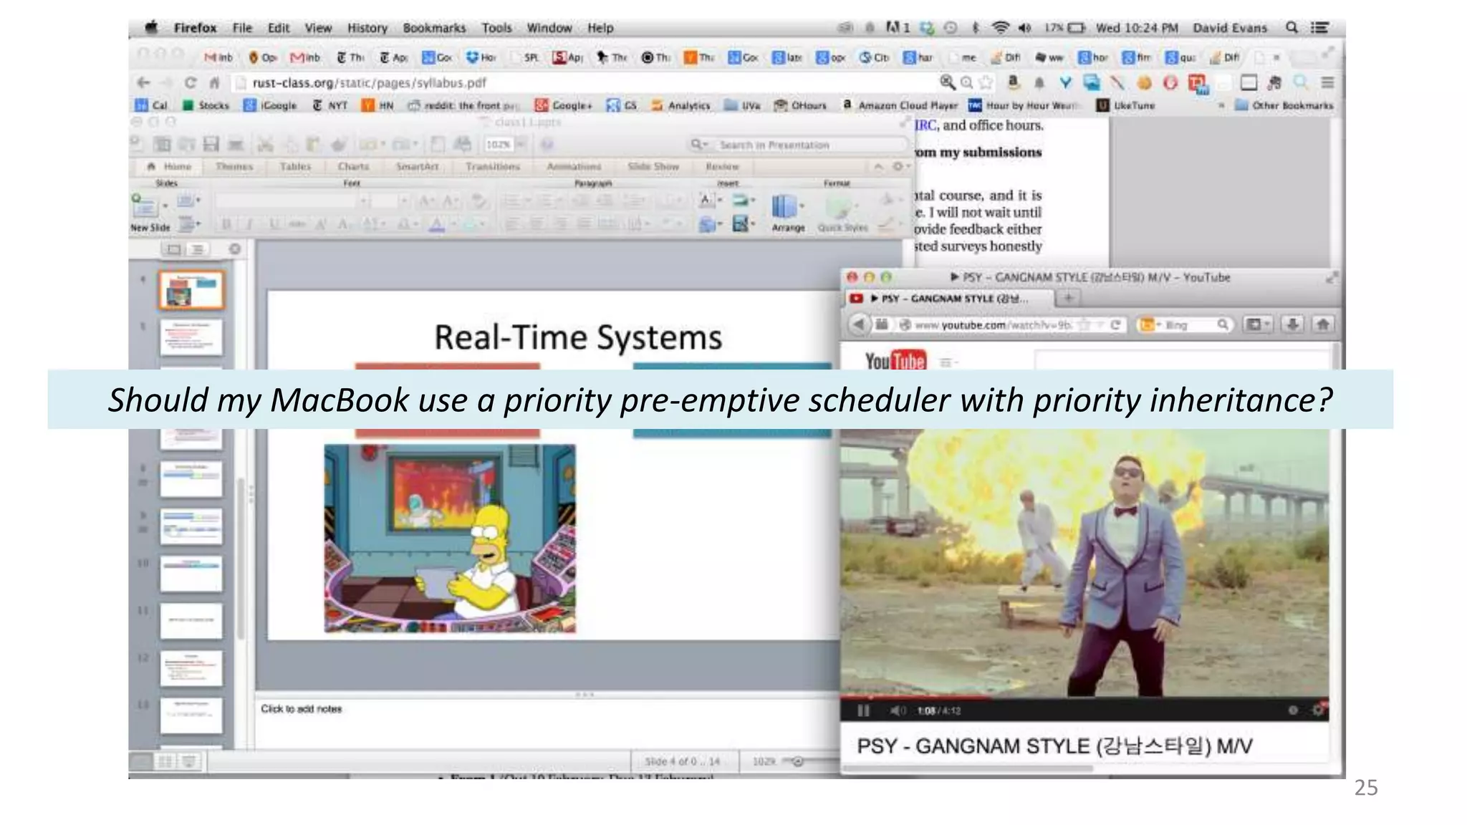Open the Notification Center list icon

1319,28
